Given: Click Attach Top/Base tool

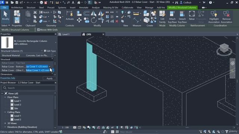Looking at the screenshot, I should 172,17.
